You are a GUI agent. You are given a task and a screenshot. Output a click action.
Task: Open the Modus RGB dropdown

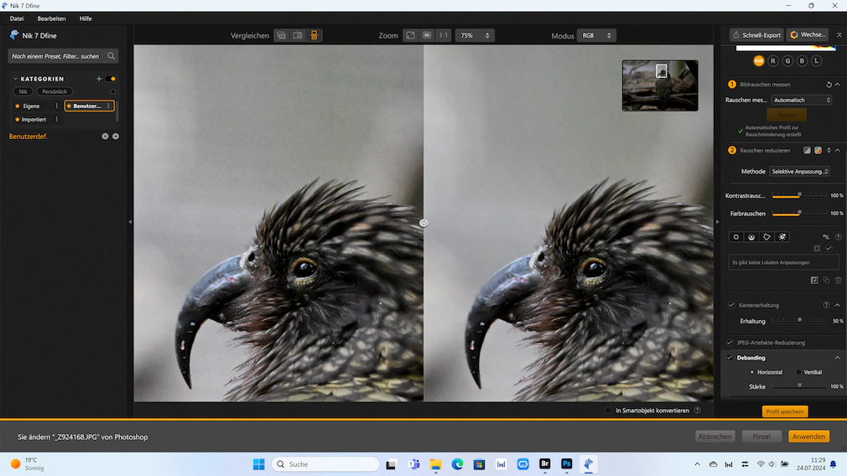tap(596, 36)
